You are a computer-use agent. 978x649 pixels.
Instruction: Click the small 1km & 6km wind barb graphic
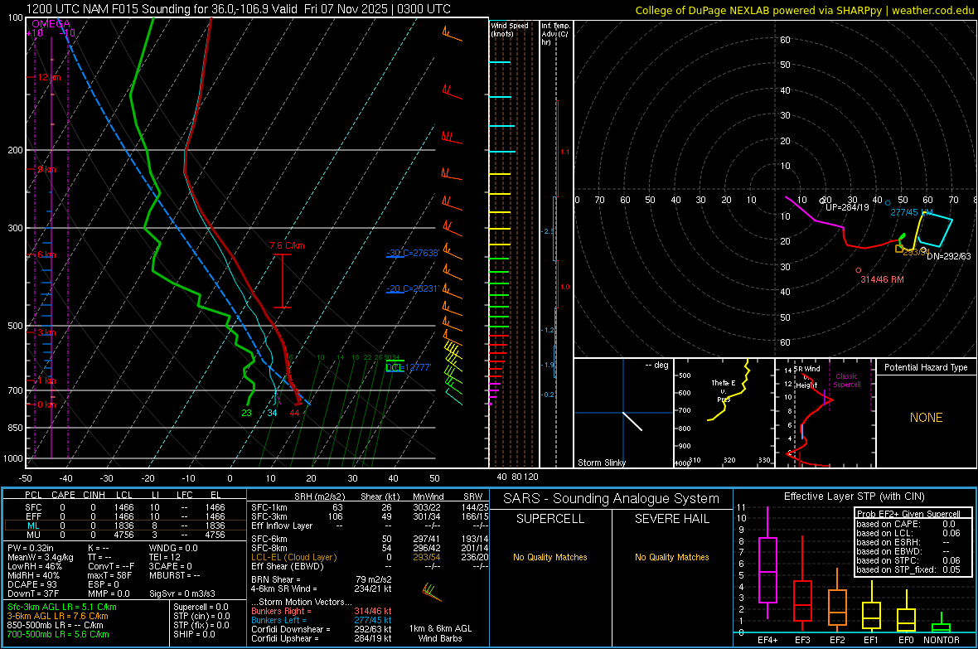point(432,592)
